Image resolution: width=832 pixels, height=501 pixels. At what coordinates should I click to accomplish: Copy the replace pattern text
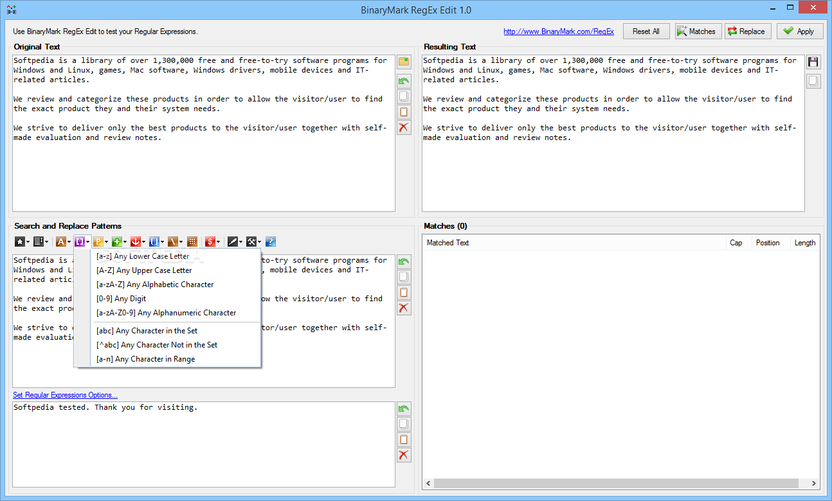click(x=404, y=425)
